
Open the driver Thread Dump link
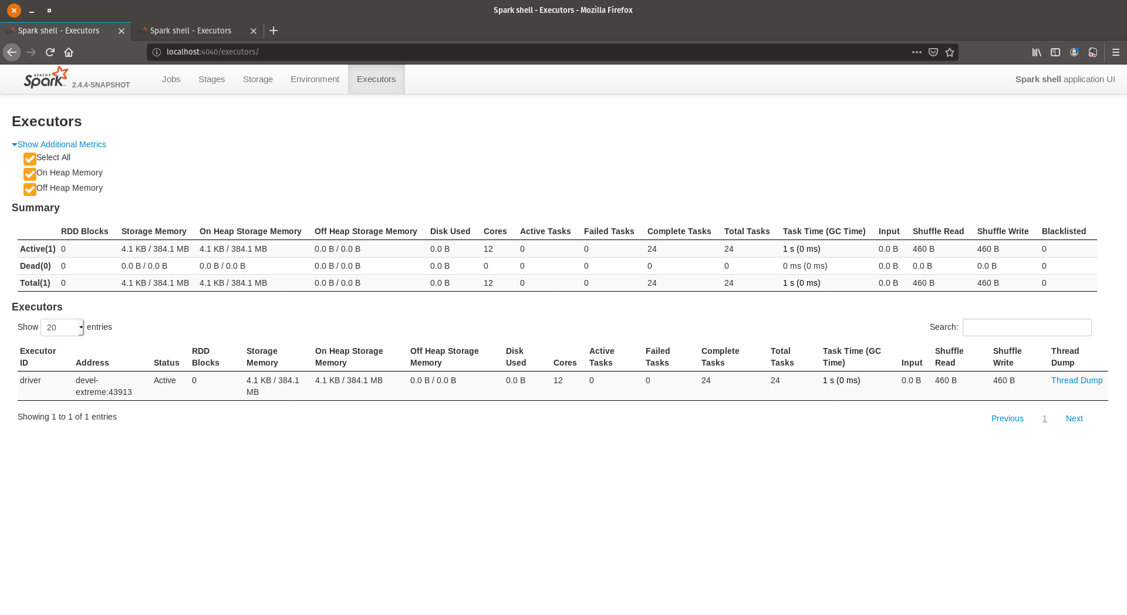(x=1077, y=380)
